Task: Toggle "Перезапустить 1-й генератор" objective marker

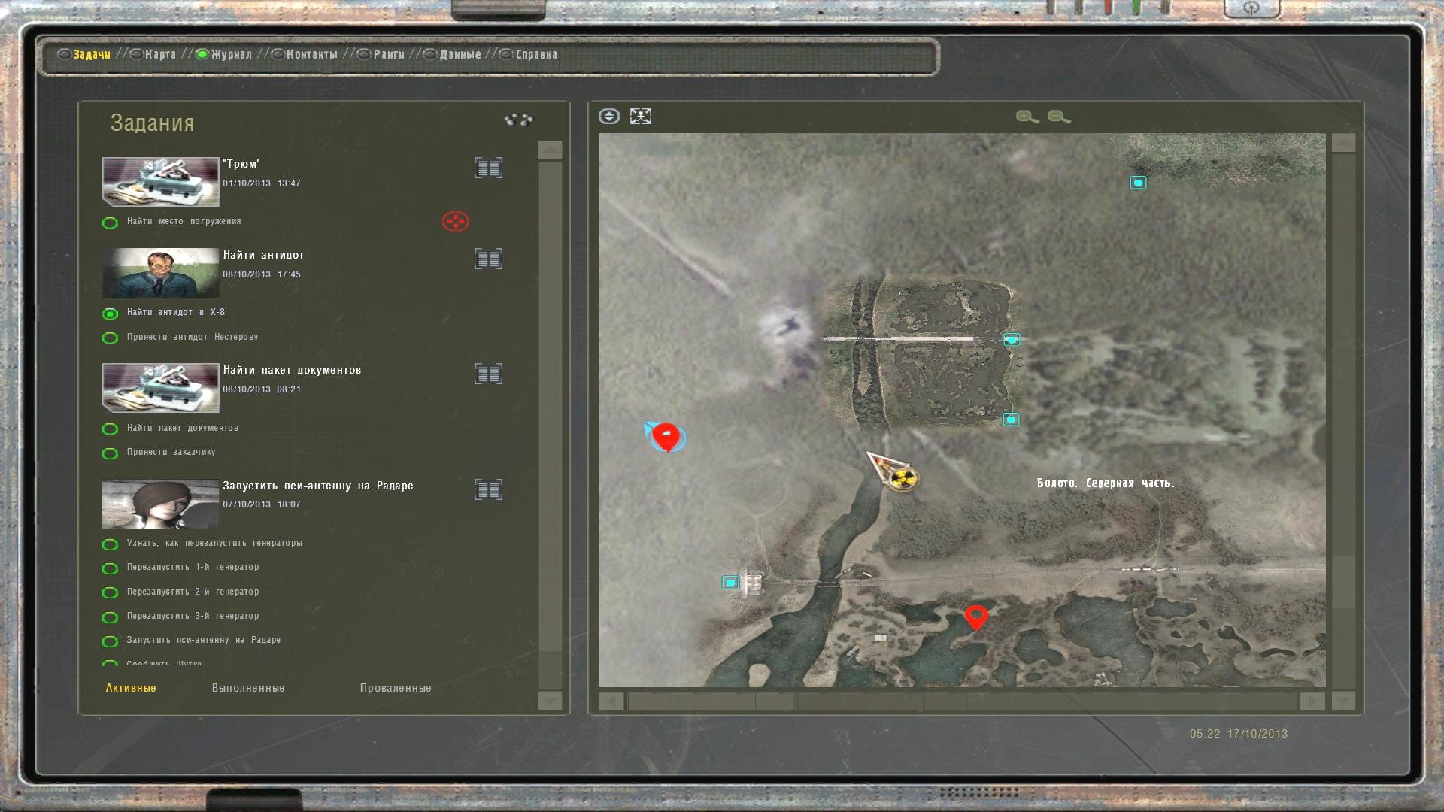Action: (110, 568)
